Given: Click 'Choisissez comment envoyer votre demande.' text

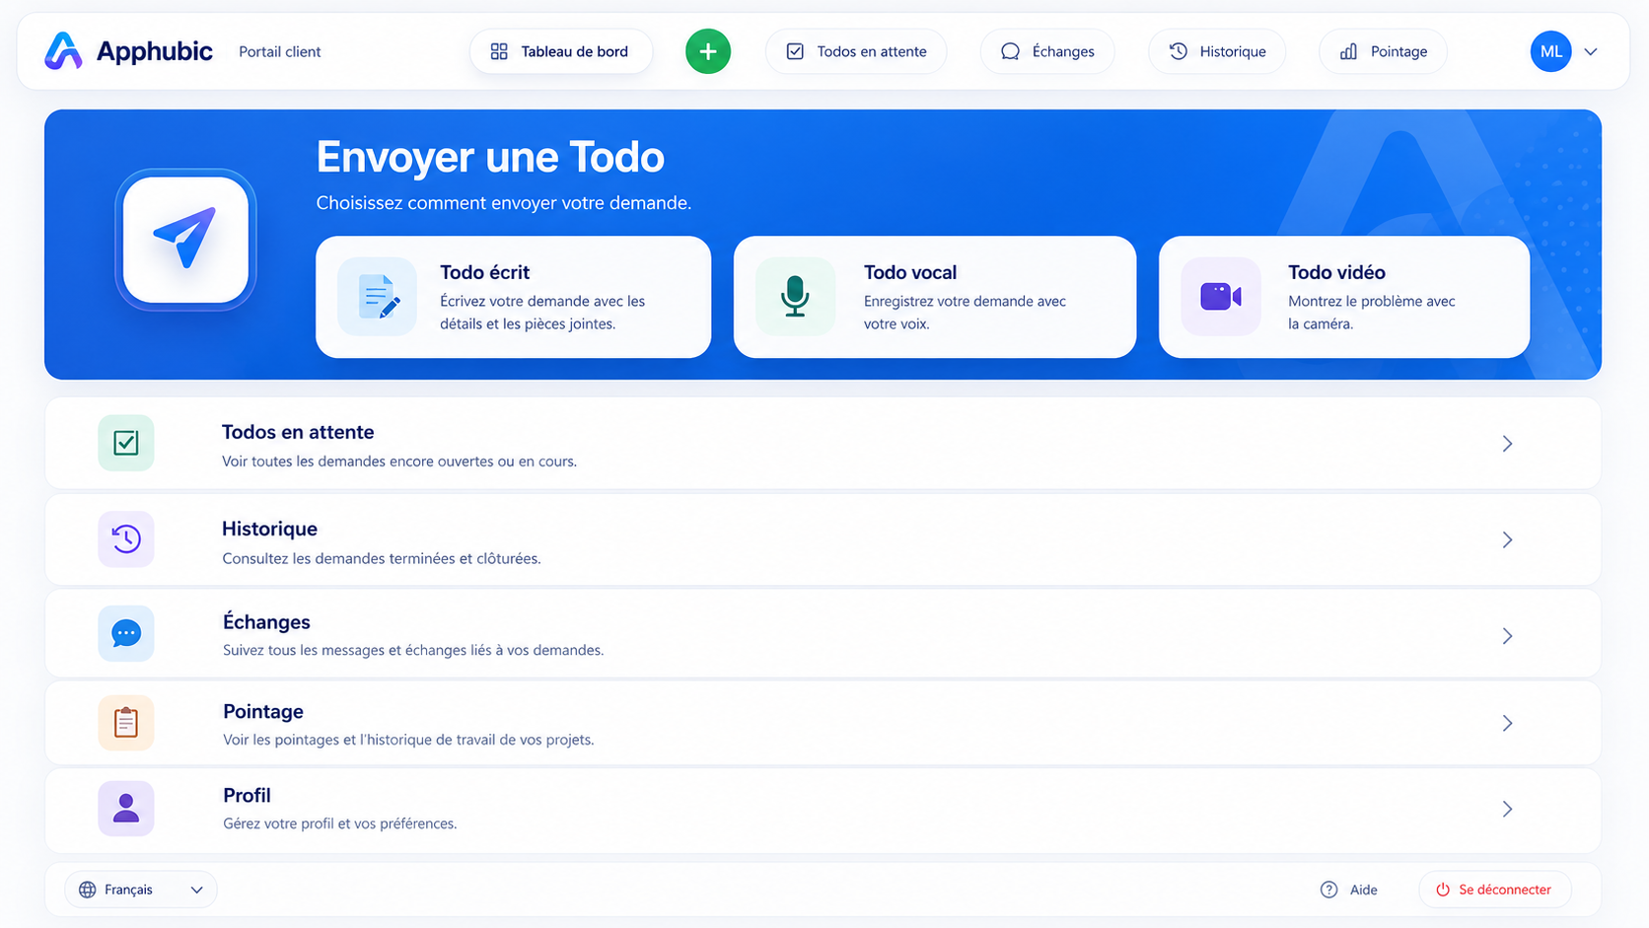Looking at the screenshot, I should point(504,203).
